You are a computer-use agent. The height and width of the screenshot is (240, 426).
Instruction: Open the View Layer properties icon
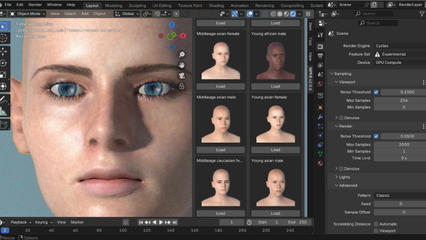point(321,65)
